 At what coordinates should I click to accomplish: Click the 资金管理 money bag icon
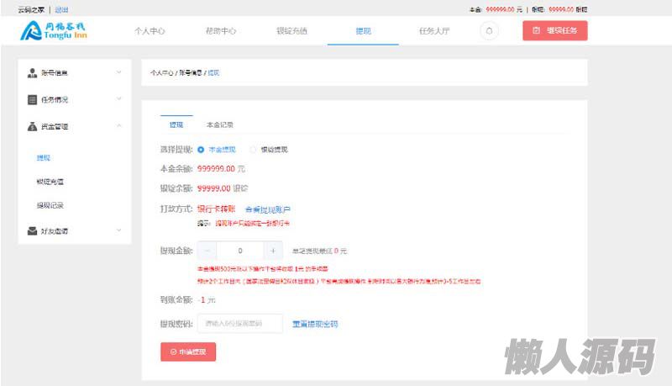[32, 127]
